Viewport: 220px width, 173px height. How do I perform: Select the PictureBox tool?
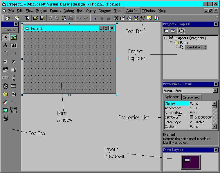(14, 37)
